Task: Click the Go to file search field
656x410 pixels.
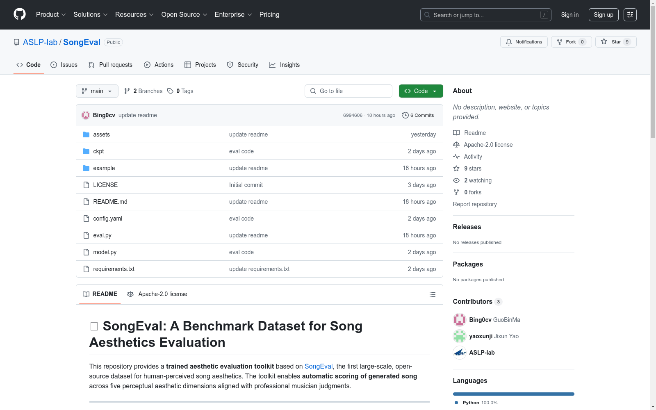Action: [348, 91]
